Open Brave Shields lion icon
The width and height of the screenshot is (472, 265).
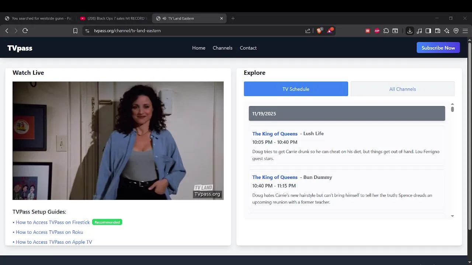[319, 31]
